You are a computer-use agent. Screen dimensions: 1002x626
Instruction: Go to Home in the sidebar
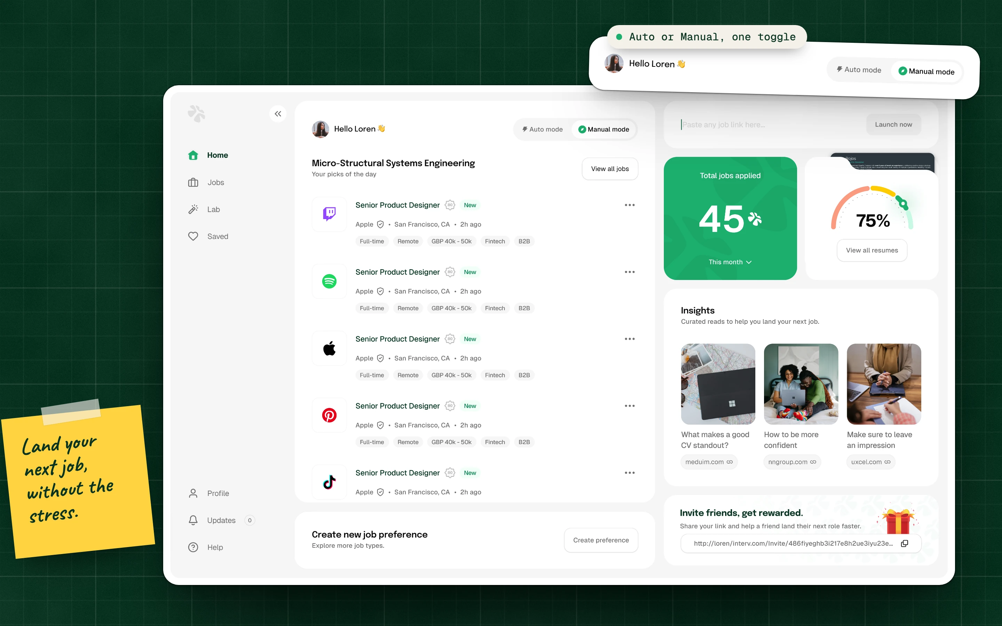[208, 155]
